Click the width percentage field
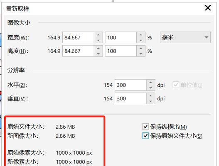219x166 pixels. (x=121, y=37)
